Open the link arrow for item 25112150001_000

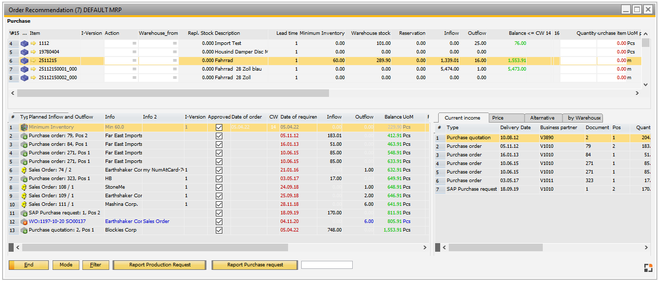(34, 69)
